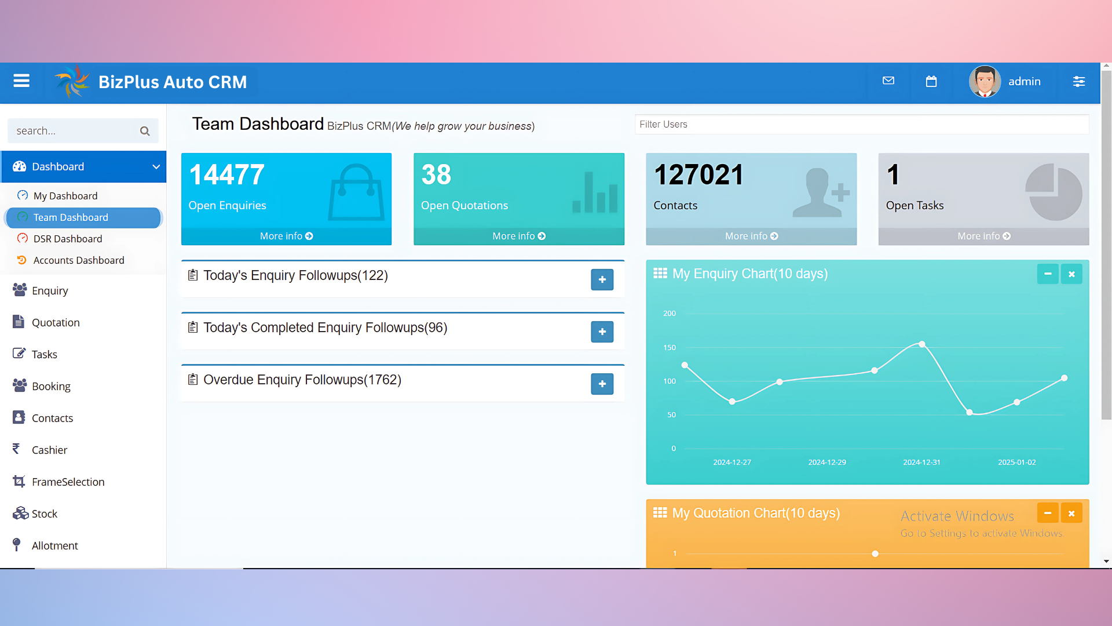Click the peak data point on enquiry chart
This screenshot has height=626, width=1112.
tap(922, 344)
